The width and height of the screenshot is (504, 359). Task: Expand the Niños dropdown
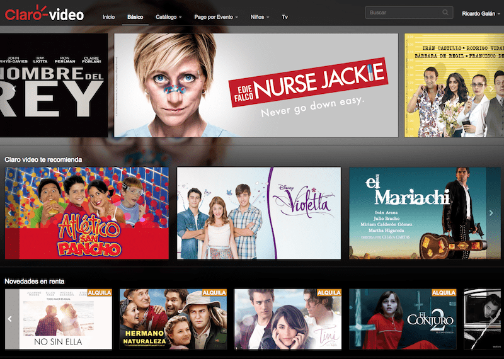click(260, 17)
